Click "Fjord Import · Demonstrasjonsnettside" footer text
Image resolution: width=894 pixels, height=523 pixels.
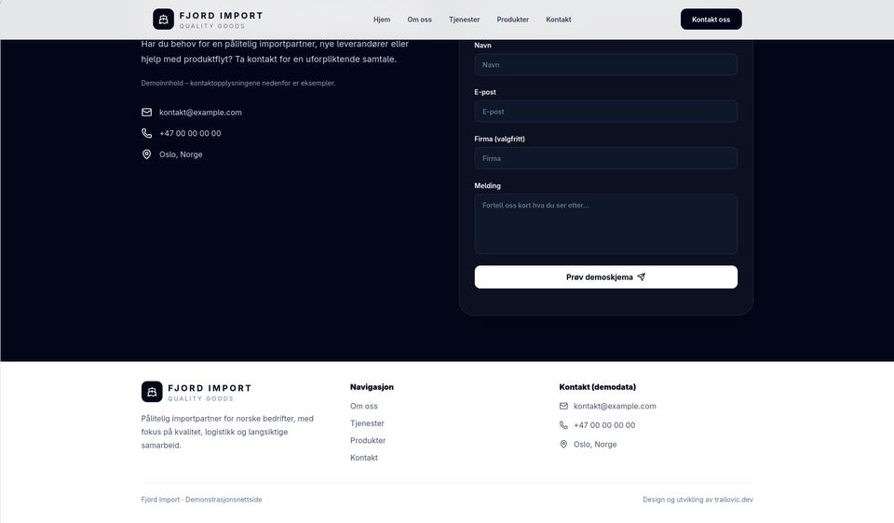tap(201, 500)
